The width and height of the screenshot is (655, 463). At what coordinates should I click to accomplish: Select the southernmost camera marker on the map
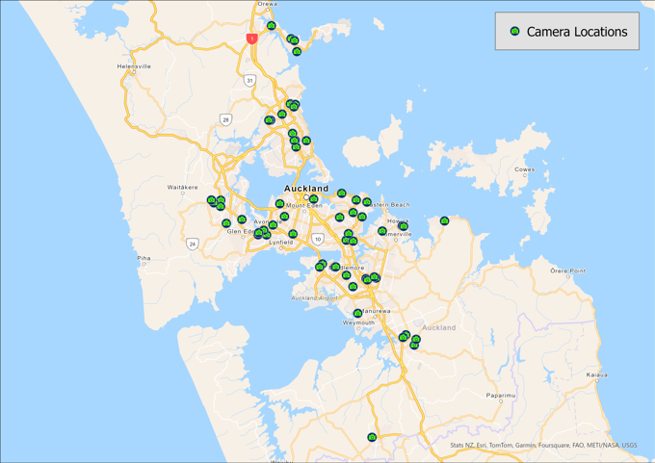coord(372,438)
